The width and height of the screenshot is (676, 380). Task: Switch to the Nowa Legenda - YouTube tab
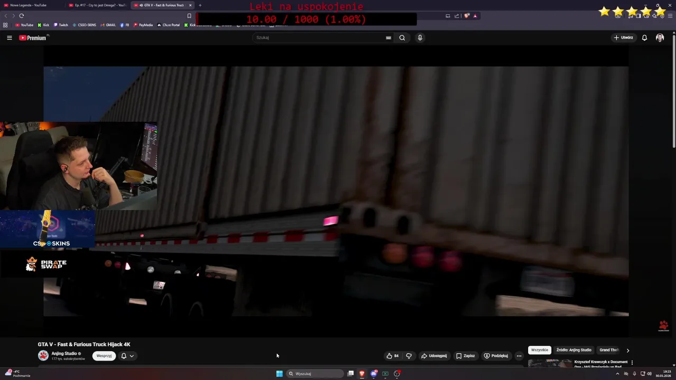(33, 5)
